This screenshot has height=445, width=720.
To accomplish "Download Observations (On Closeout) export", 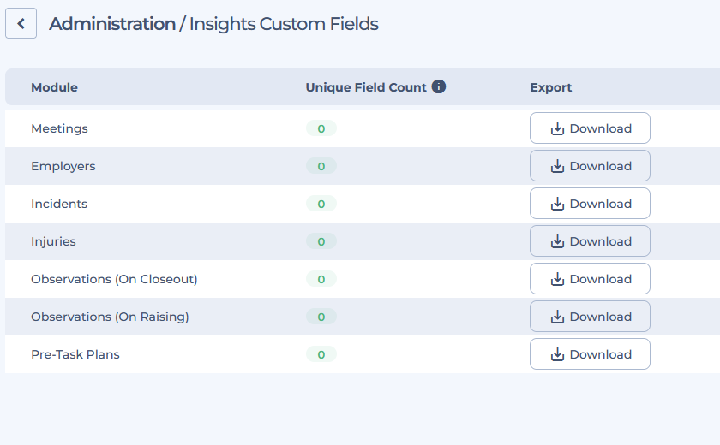I will (x=590, y=279).
